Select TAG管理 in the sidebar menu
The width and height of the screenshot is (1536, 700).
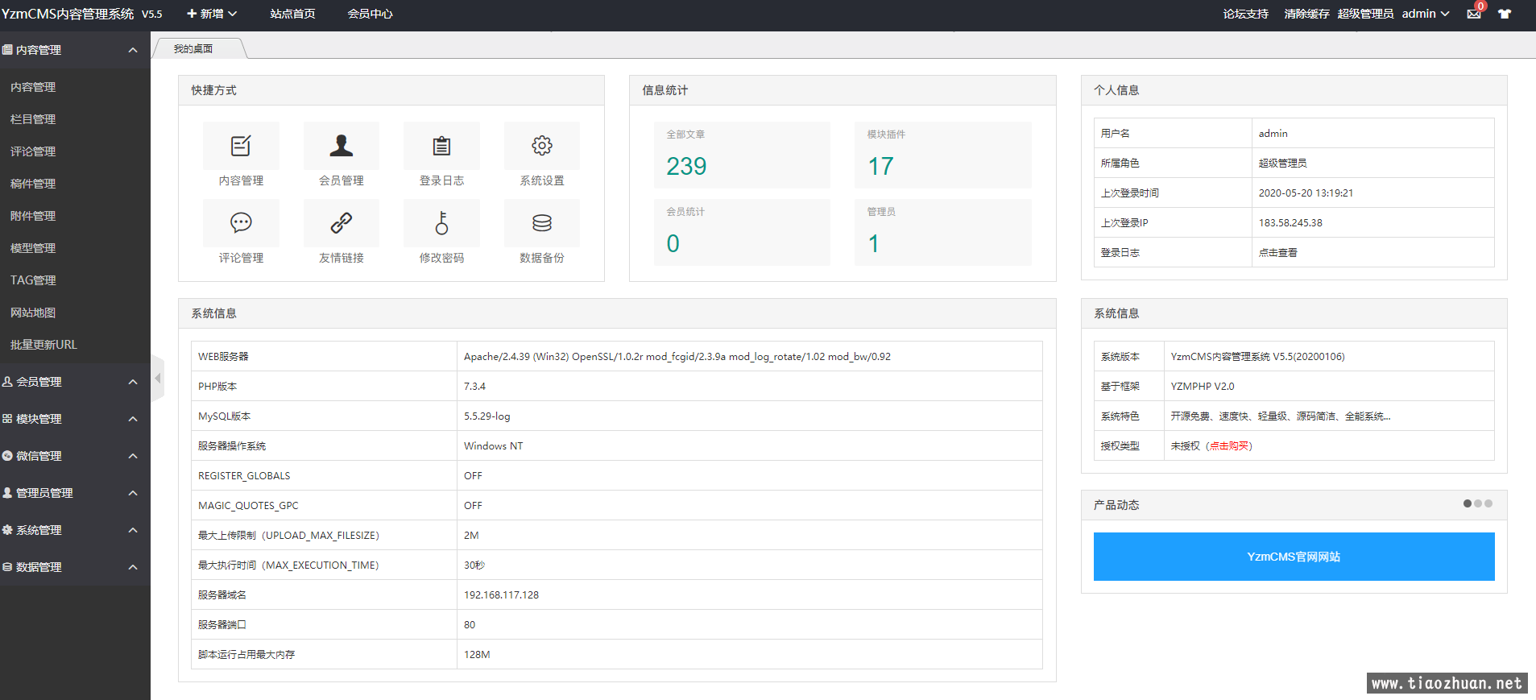pyautogui.click(x=33, y=280)
